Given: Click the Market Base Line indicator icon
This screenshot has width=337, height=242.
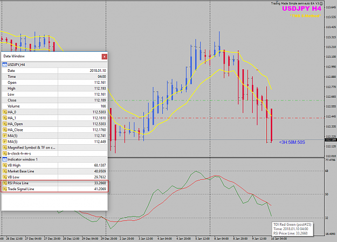Looking at the screenshot, I should (x=5, y=171).
